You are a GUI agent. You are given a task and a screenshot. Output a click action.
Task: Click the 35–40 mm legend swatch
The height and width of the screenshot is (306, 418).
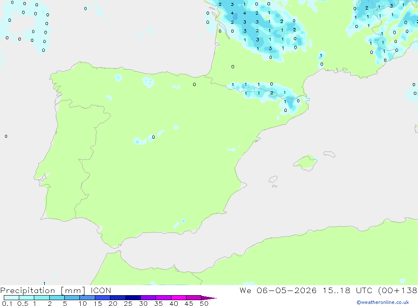pyautogui.click(x=163, y=298)
